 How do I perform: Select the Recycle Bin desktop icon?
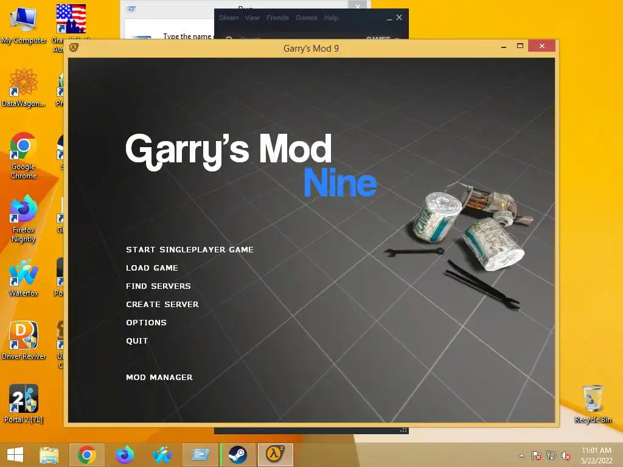click(x=593, y=404)
